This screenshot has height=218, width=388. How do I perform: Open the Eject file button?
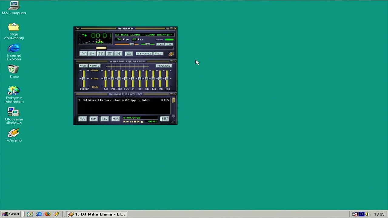[129, 54]
